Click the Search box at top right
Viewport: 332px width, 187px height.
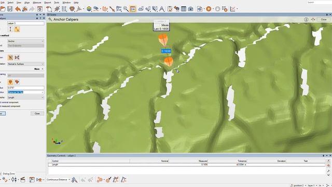[x=320, y=2]
